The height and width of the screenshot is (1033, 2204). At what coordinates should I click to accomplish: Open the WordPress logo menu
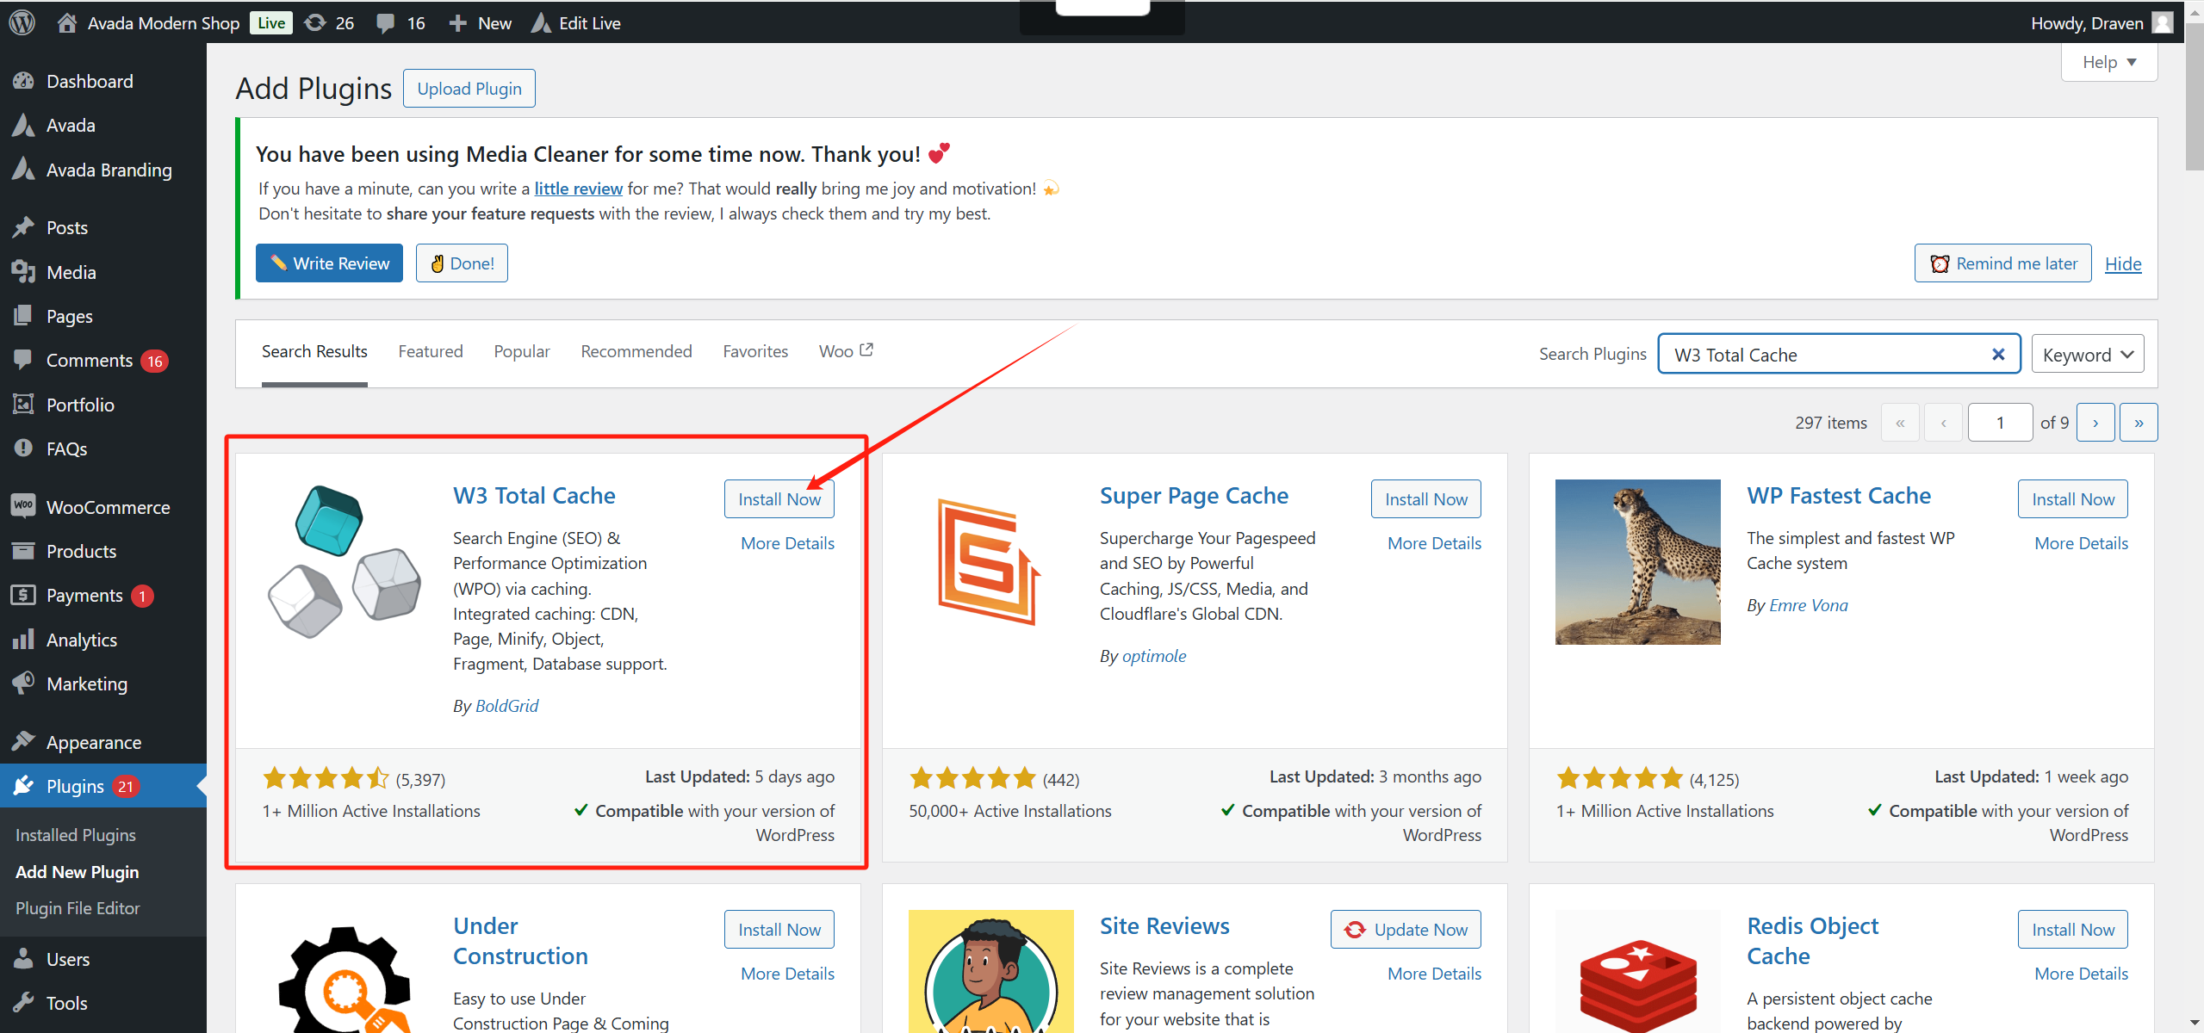pos(21,22)
